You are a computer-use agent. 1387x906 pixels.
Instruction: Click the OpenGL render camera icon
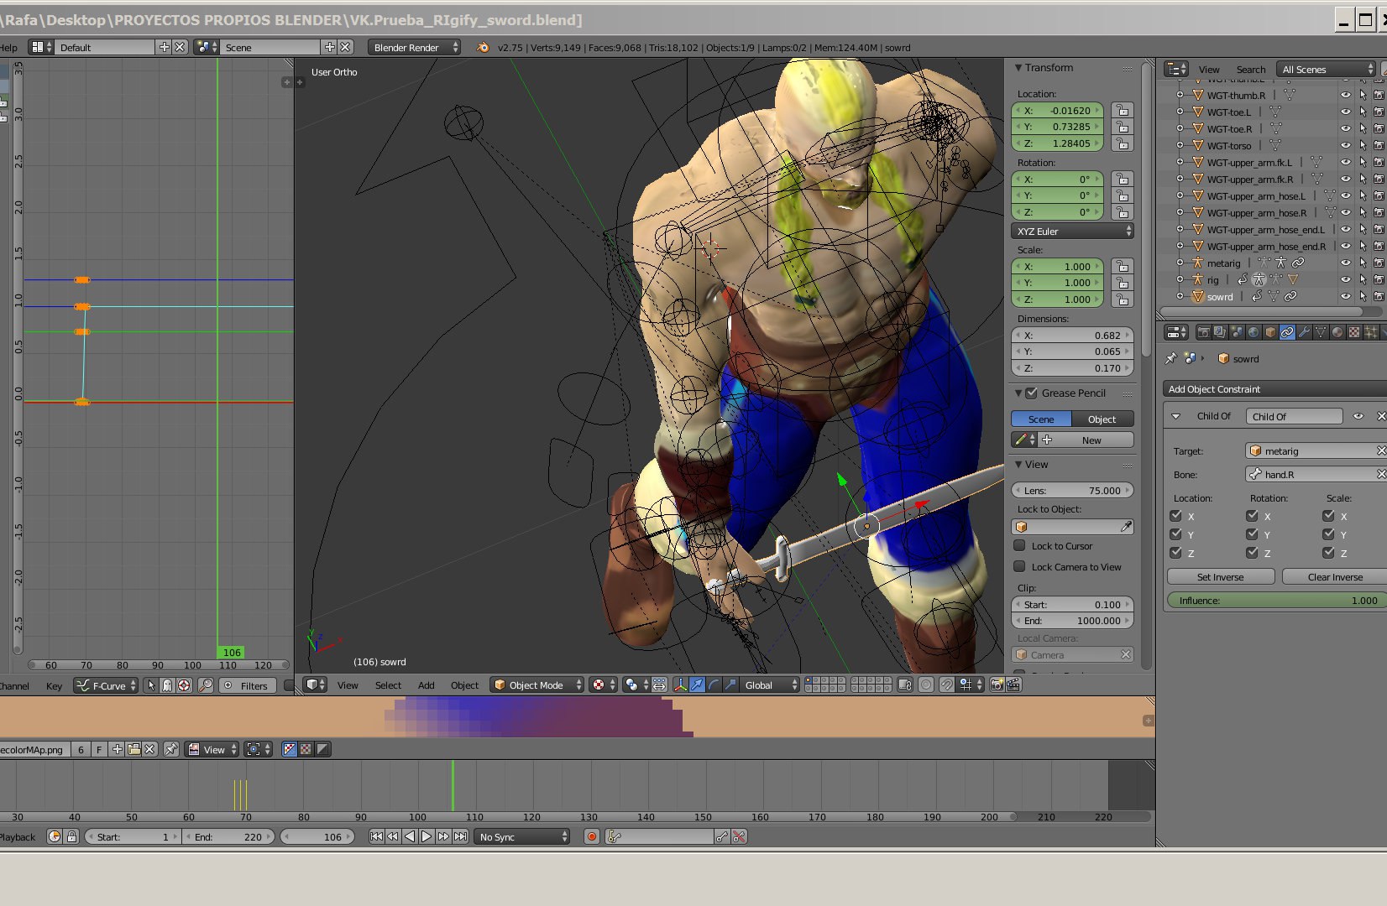pos(997,685)
